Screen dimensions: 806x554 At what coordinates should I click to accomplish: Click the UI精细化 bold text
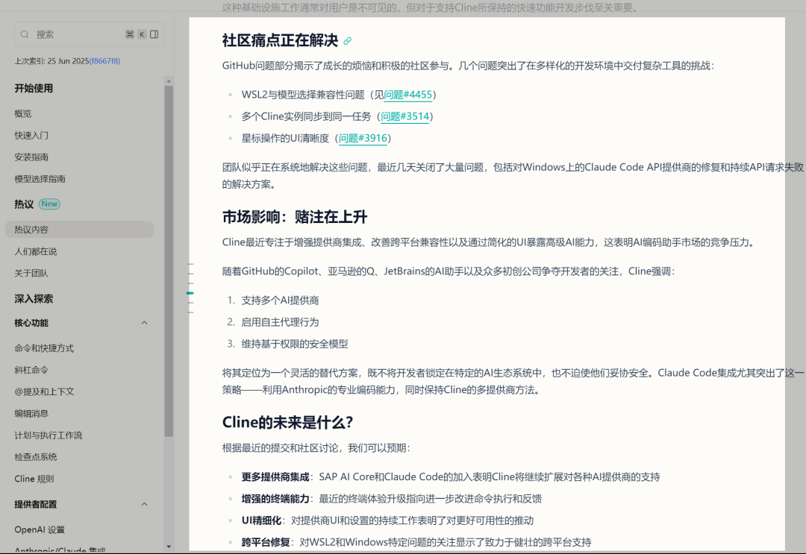click(x=262, y=520)
